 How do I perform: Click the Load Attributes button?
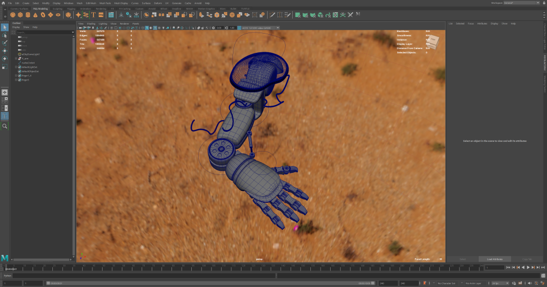(x=493, y=259)
